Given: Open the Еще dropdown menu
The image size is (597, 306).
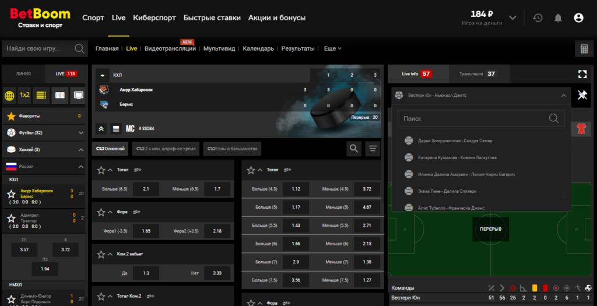Looking at the screenshot, I should 333,49.
